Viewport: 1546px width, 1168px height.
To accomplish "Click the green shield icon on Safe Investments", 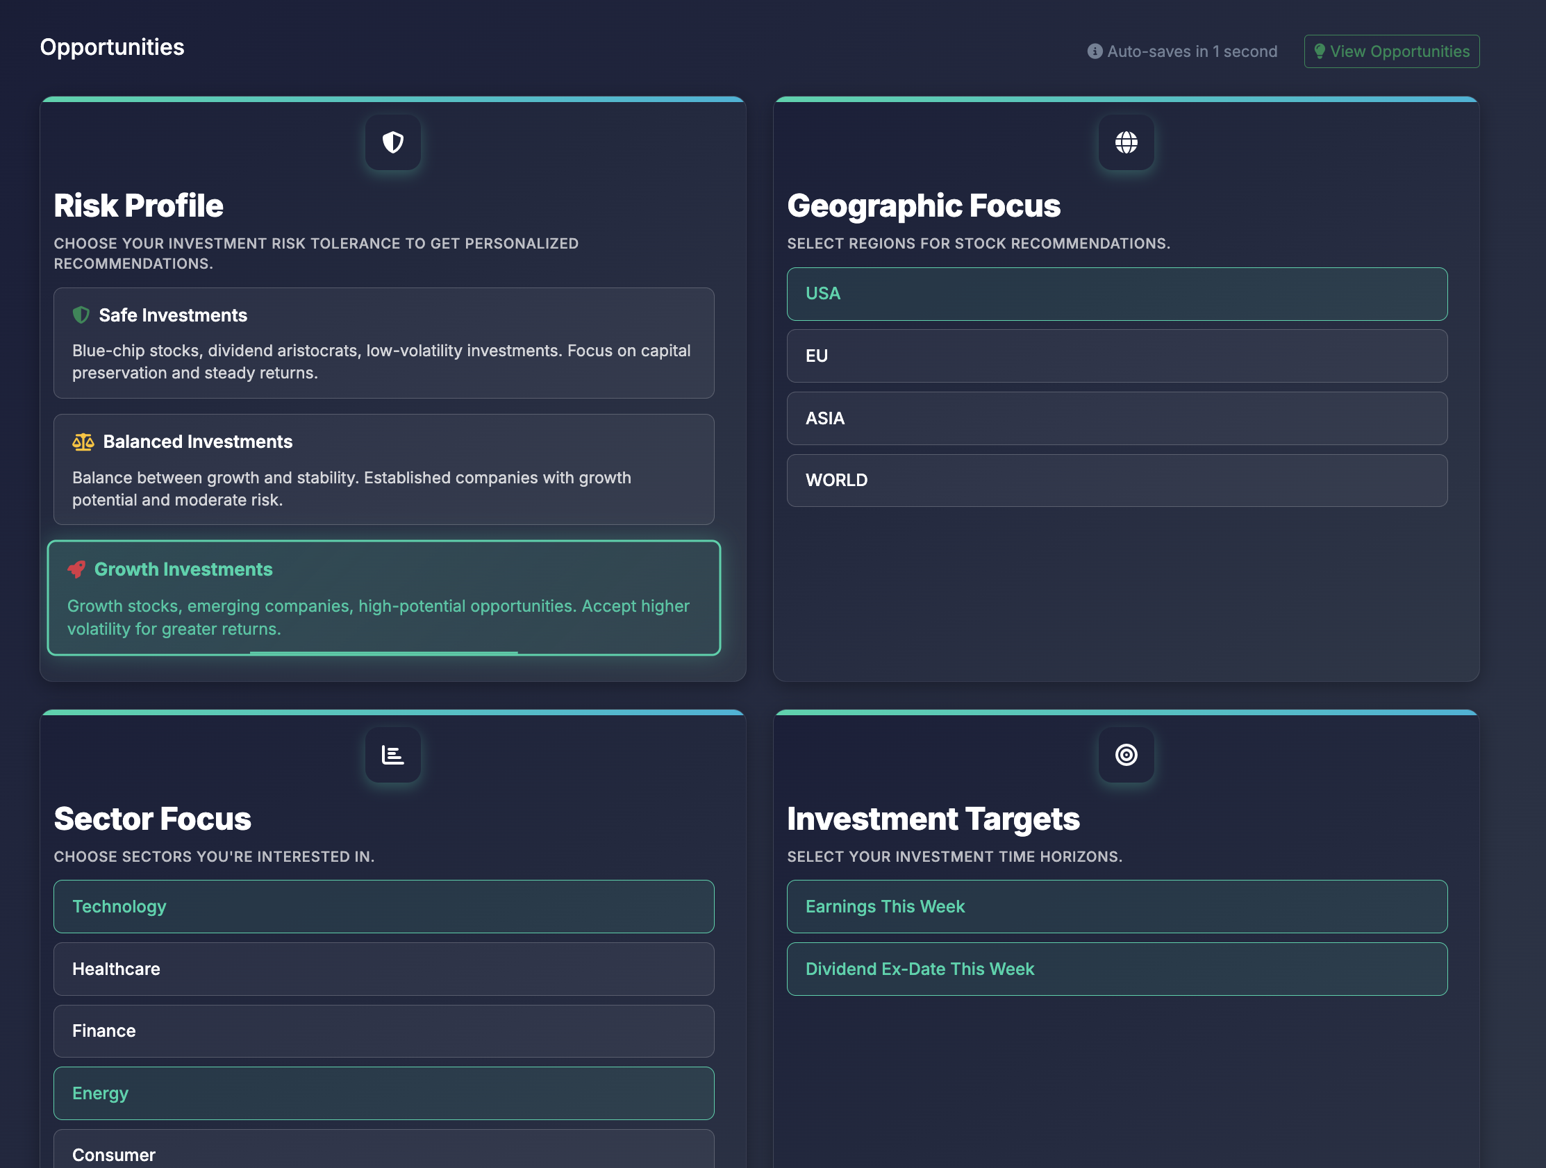I will click(x=83, y=315).
